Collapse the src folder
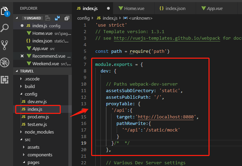Viewport: 242px width, 166px height. coord(21,139)
